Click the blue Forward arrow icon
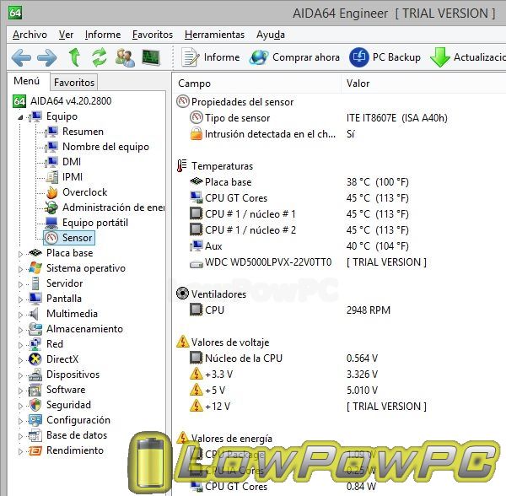Image resolution: width=506 pixels, height=496 pixels. point(47,57)
